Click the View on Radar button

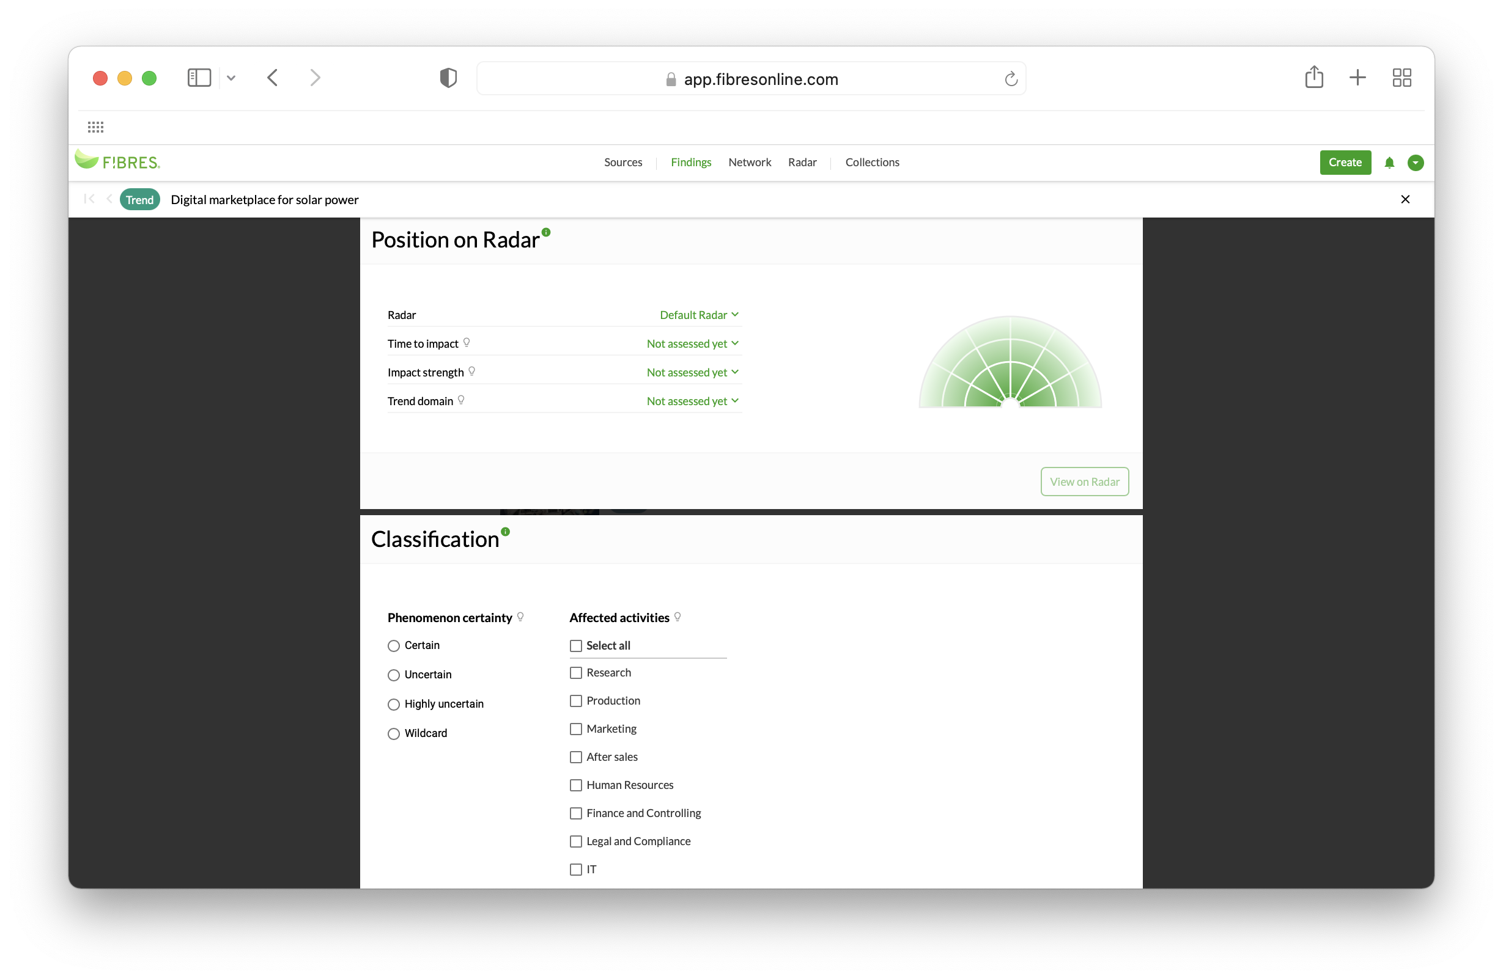(x=1084, y=481)
